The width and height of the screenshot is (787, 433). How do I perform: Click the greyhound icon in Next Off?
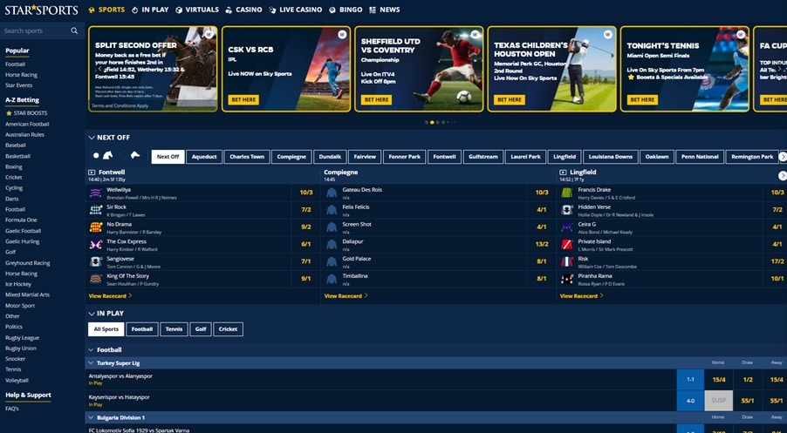coord(134,155)
